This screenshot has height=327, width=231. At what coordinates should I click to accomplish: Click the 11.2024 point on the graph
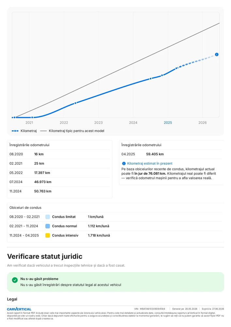162,75
